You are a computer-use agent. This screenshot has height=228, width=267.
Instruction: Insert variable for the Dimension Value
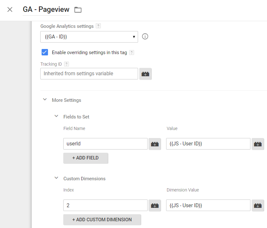click(x=258, y=206)
